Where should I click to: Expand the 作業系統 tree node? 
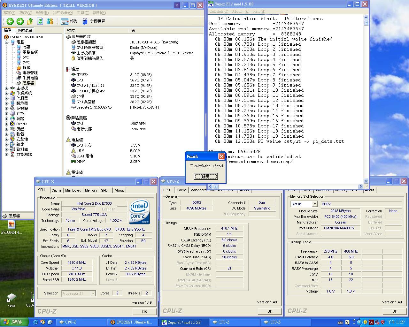(x=7, y=93)
